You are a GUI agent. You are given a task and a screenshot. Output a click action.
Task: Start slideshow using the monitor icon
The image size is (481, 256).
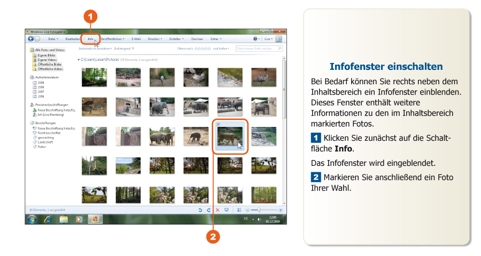(227, 210)
